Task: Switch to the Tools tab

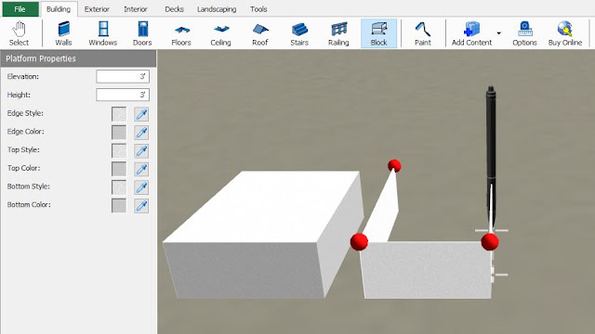Action: coord(258,9)
